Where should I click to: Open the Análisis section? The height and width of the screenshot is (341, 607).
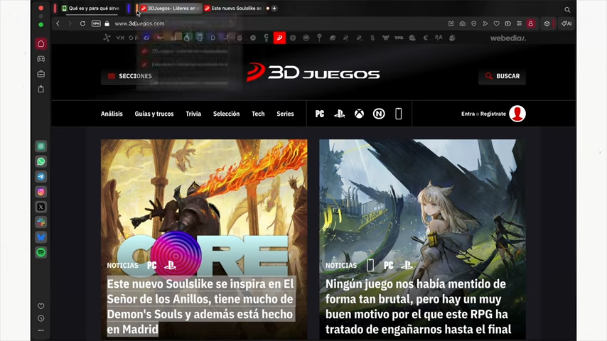112,114
